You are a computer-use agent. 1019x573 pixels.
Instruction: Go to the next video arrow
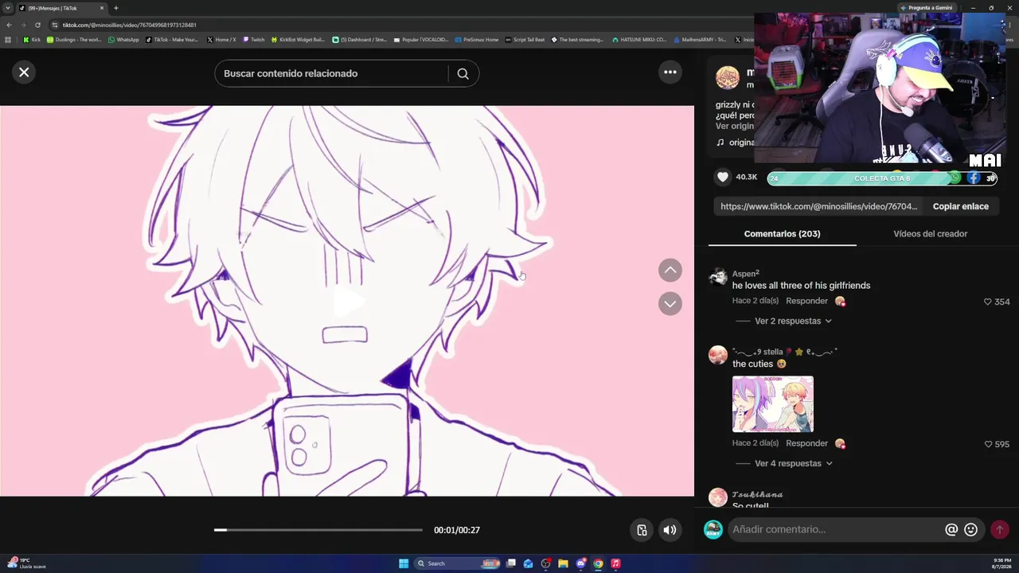670,303
